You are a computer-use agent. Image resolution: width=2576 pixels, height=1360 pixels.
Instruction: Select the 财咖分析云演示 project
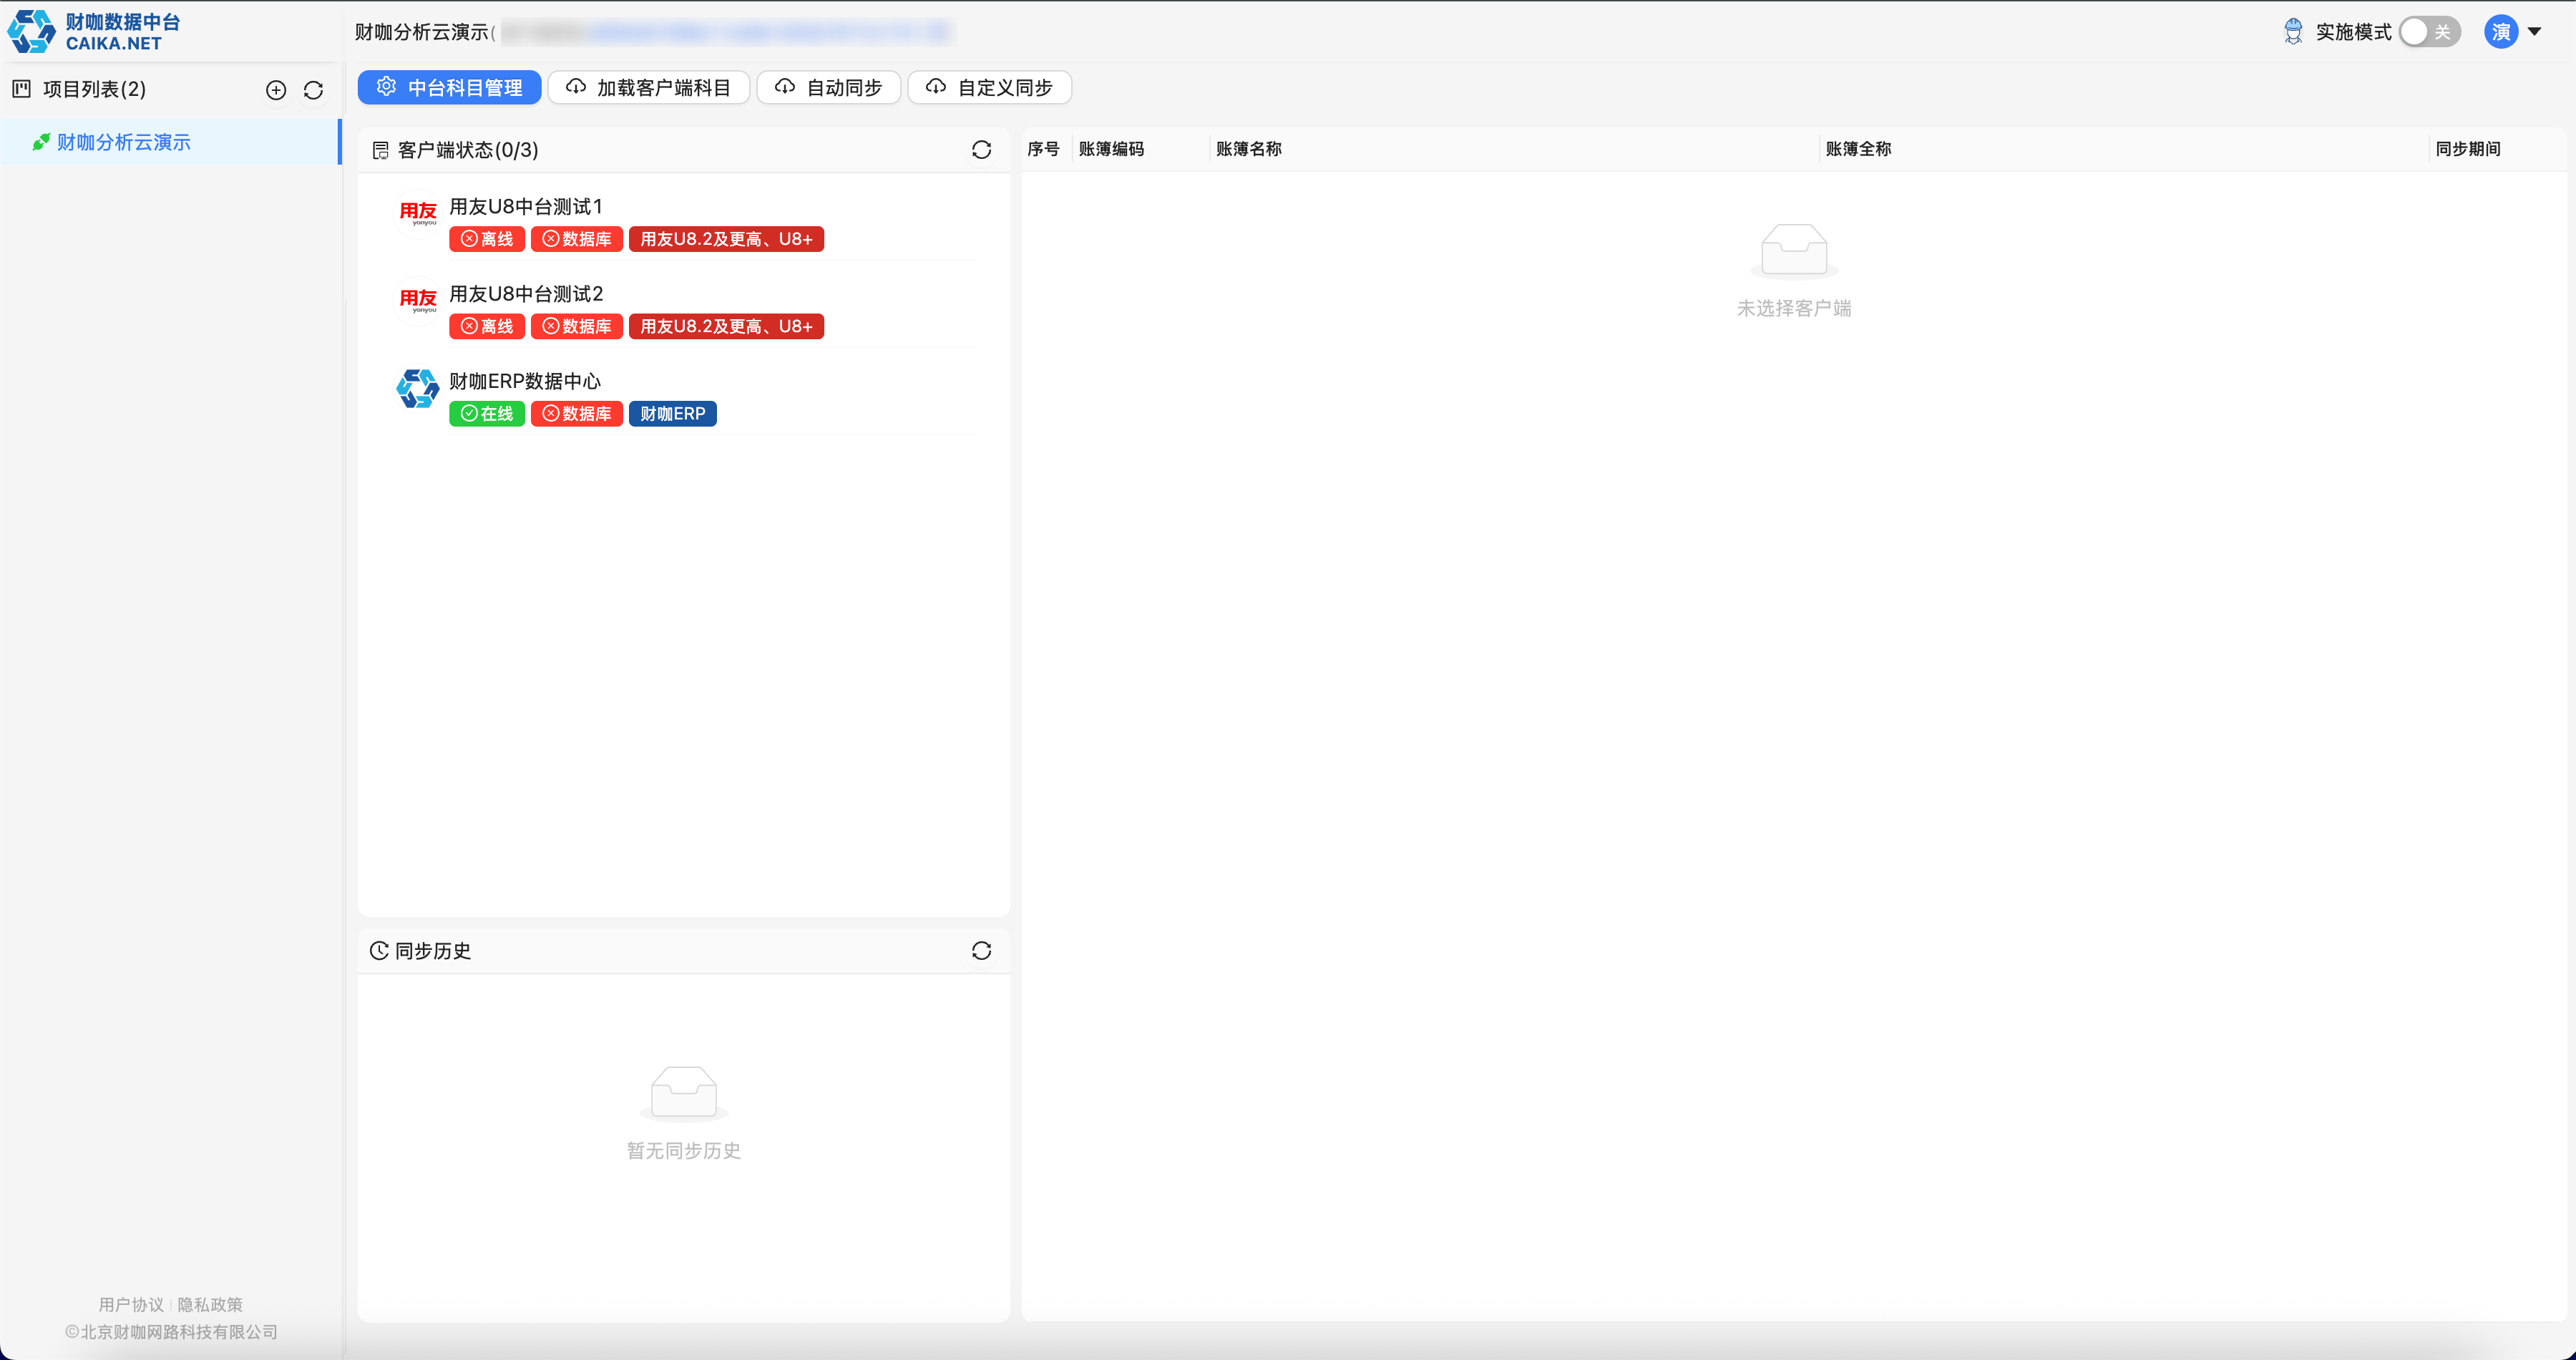click(124, 142)
